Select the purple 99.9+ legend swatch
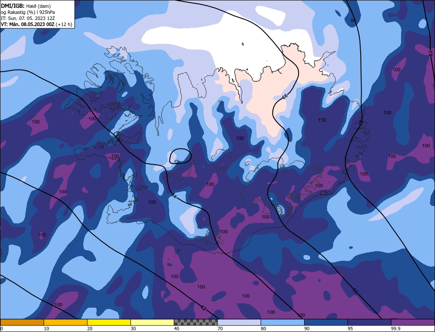Image resolution: width=435 pixels, height=332 pixels. point(413,322)
